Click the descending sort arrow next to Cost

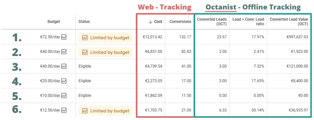point(150,22)
